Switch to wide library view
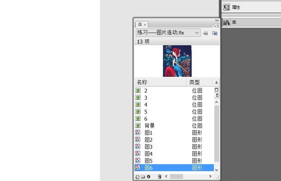 [x=216, y=90]
